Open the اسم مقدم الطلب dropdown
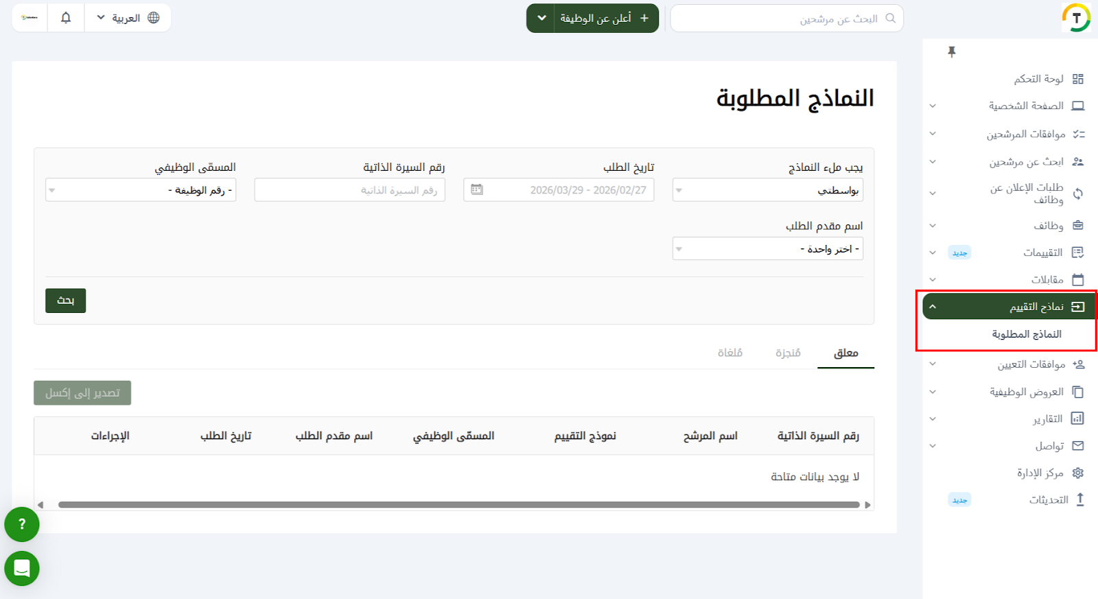This screenshot has height=599, width=1098. click(767, 248)
